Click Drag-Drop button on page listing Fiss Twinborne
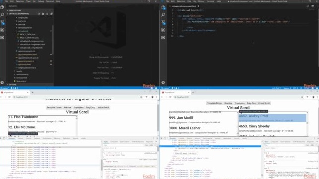 click(x=90, y=107)
